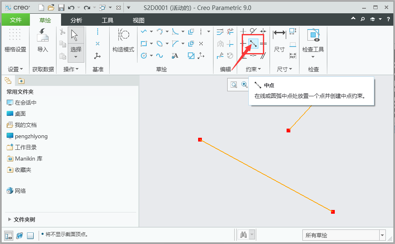Open the File (文件) menu
Screen dimensions: 395x244
(x=15, y=19)
